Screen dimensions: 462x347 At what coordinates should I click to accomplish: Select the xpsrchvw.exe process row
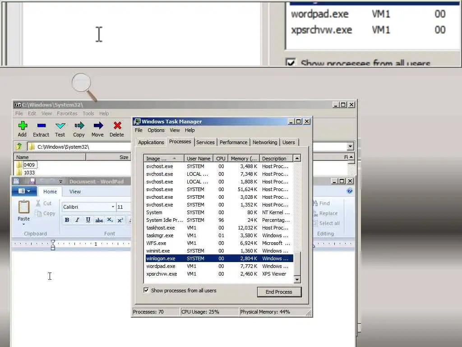pyautogui.click(x=219, y=274)
